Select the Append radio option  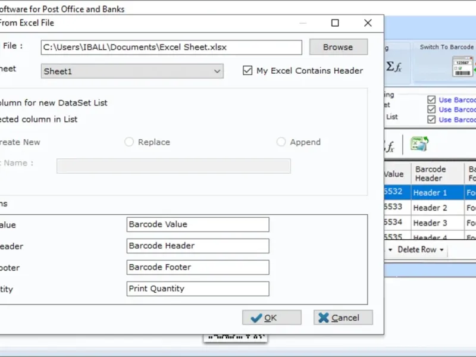tap(281, 142)
